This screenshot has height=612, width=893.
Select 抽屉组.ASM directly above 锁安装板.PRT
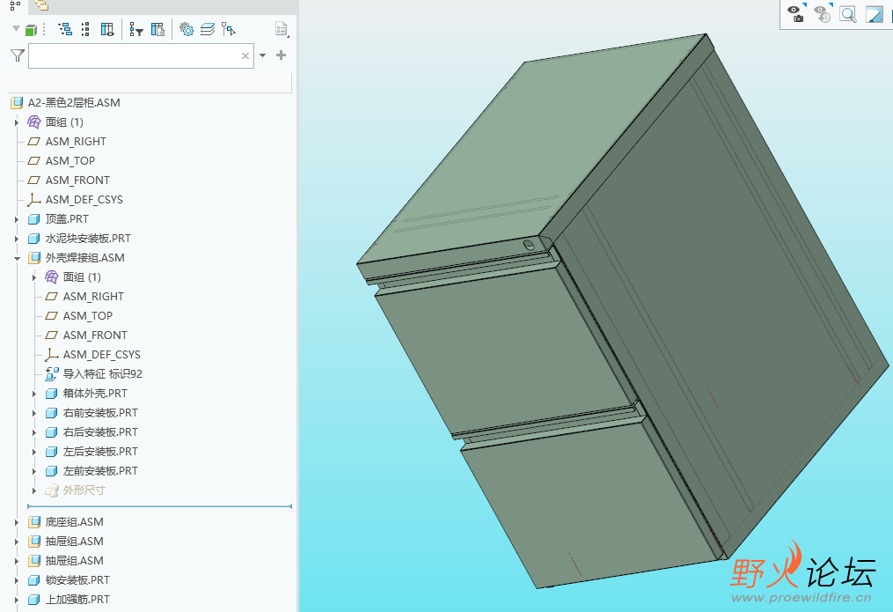click(x=75, y=561)
